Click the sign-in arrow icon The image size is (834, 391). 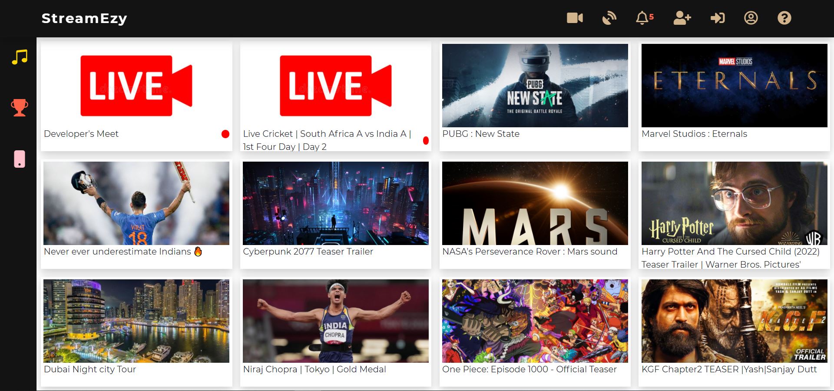[x=718, y=18]
